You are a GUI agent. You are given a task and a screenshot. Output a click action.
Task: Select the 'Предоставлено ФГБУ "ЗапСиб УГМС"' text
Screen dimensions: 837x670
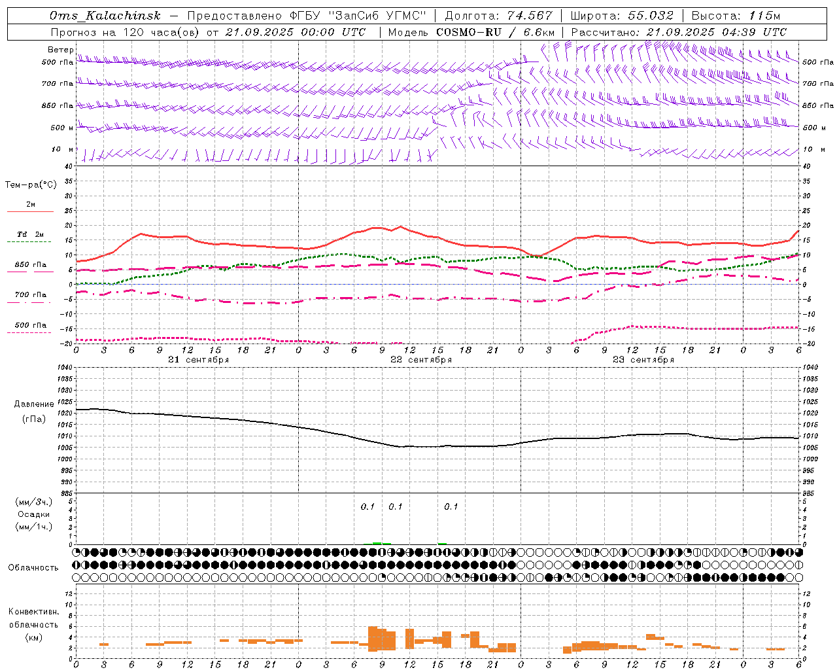click(308, 16)
